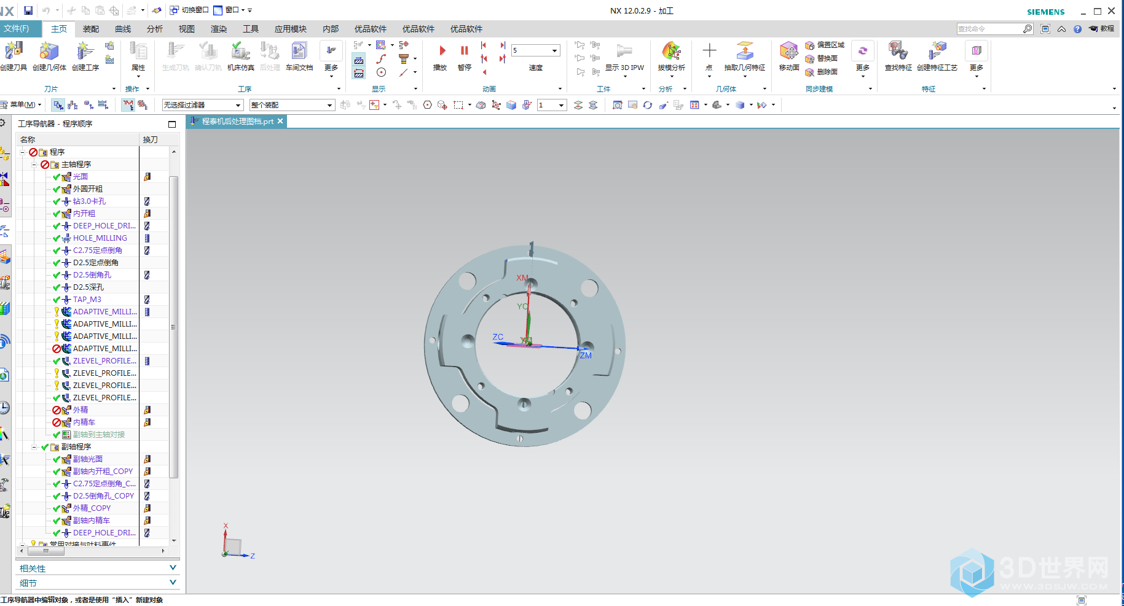Click the view triad cube in viewport
Image resolution: width=1124 pixels, height=606 pixels.
pos(232,546)
